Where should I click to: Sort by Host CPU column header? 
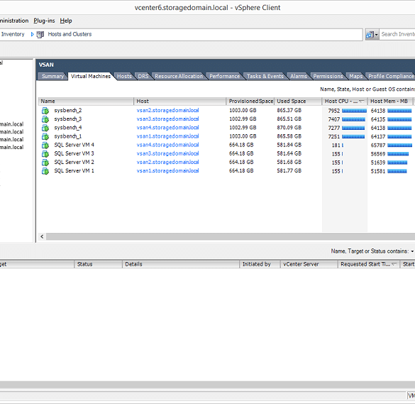[x=345, y=102]
